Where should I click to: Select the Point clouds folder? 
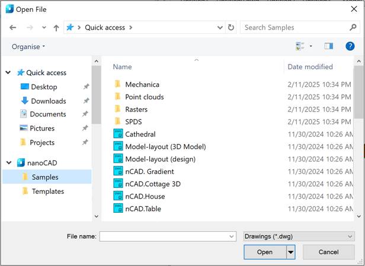(x=145, y=97)
